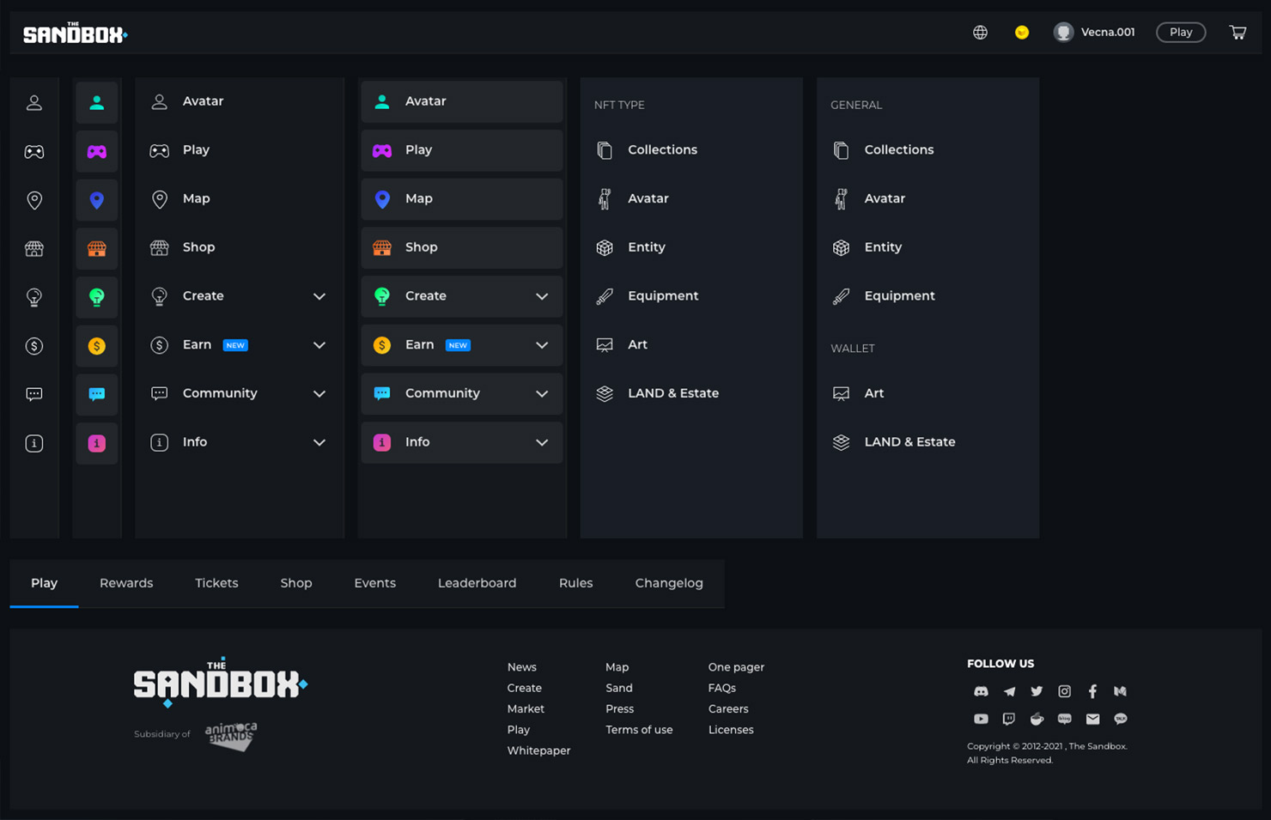This screenshot has height=820, width=1271.
Task: Click the envelope email icon in footer
Action: pos(1092,719)
